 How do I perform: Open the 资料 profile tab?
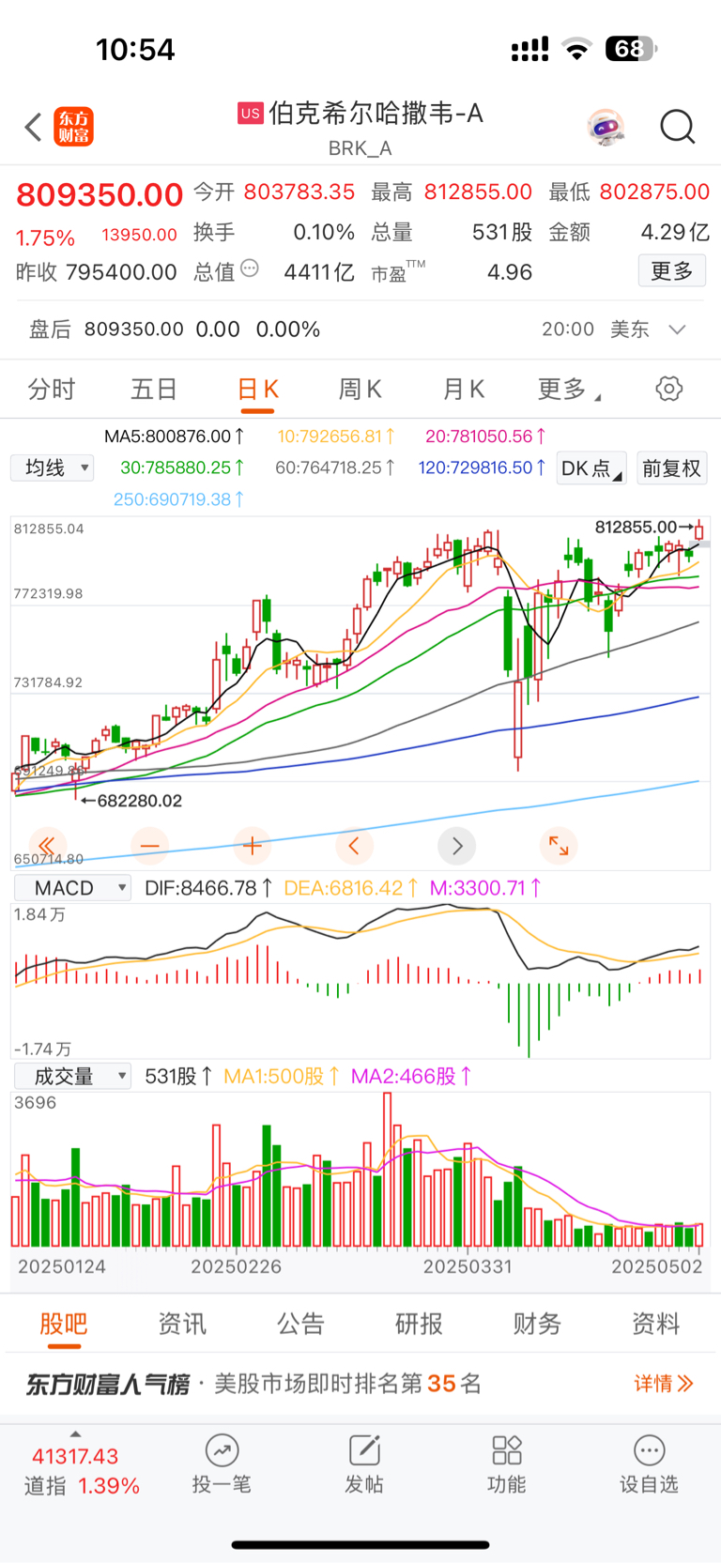pos(655,1324)
